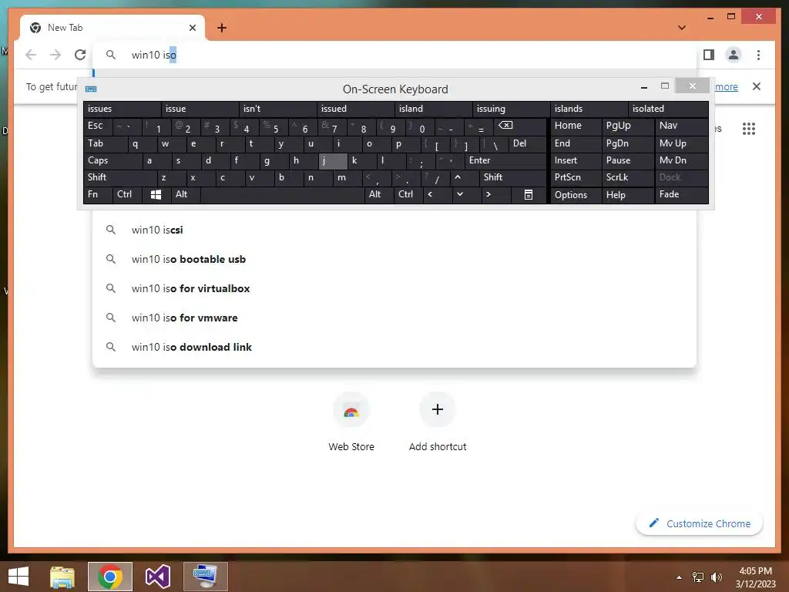Open Chrome three-dot menu
The height and width of the screenshot is (592, 789).
point(758,55)
